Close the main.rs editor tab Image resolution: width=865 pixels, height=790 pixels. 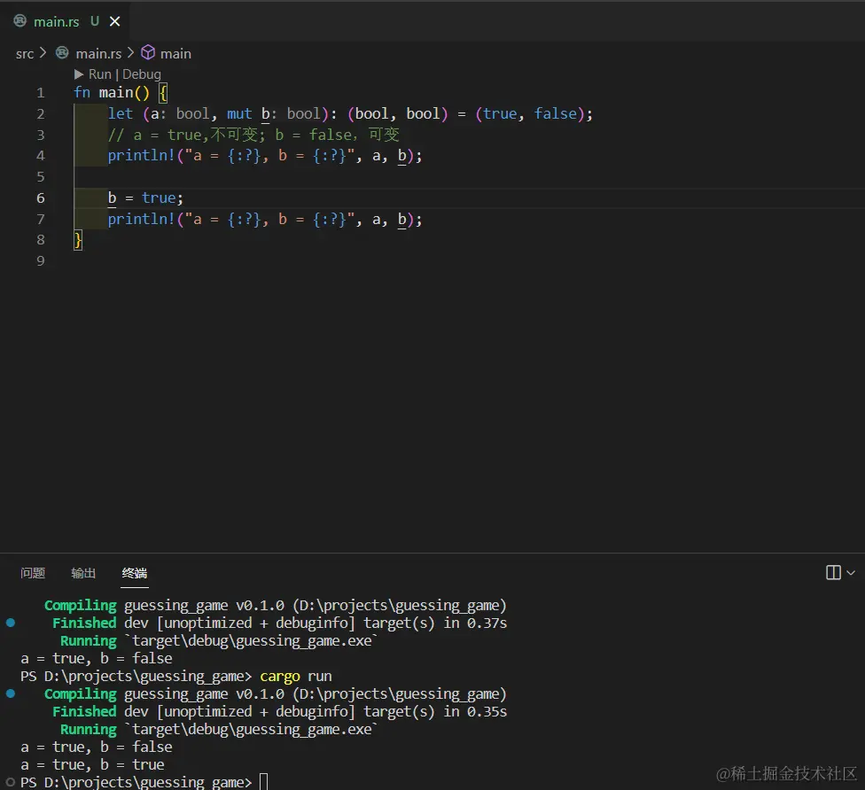point(114,21)
